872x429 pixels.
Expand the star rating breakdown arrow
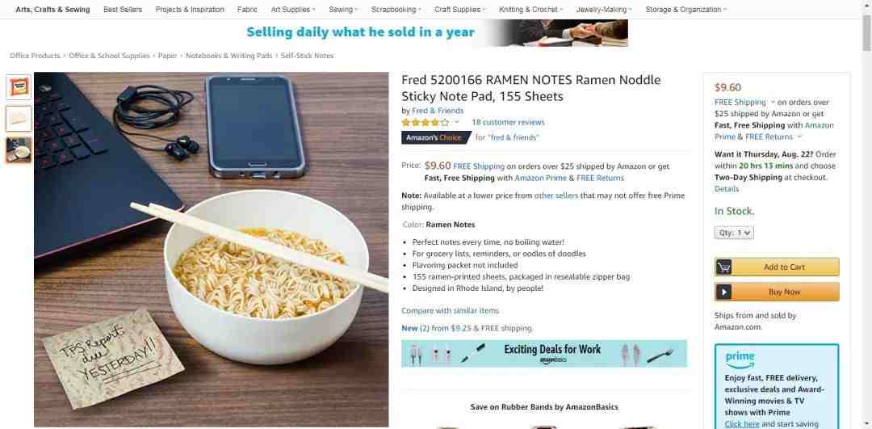[x=456, y=123]
